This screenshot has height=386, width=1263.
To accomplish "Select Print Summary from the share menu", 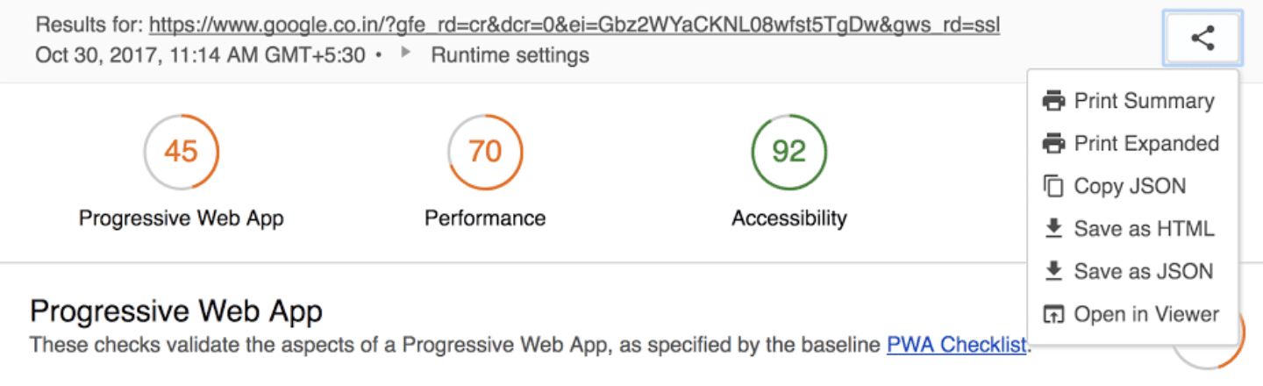I will point(1144,101).
